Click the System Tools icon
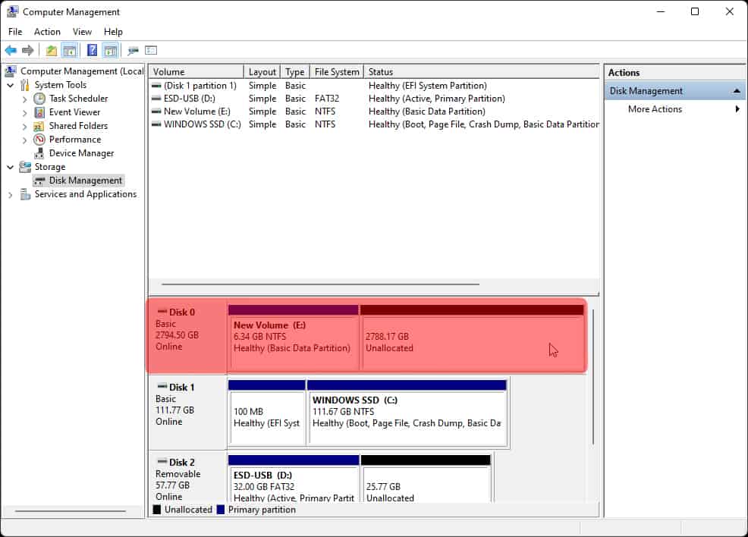 (x=25, y=86)
